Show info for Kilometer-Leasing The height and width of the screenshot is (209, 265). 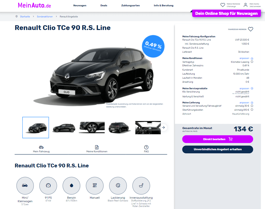click(x=252, y=62)
